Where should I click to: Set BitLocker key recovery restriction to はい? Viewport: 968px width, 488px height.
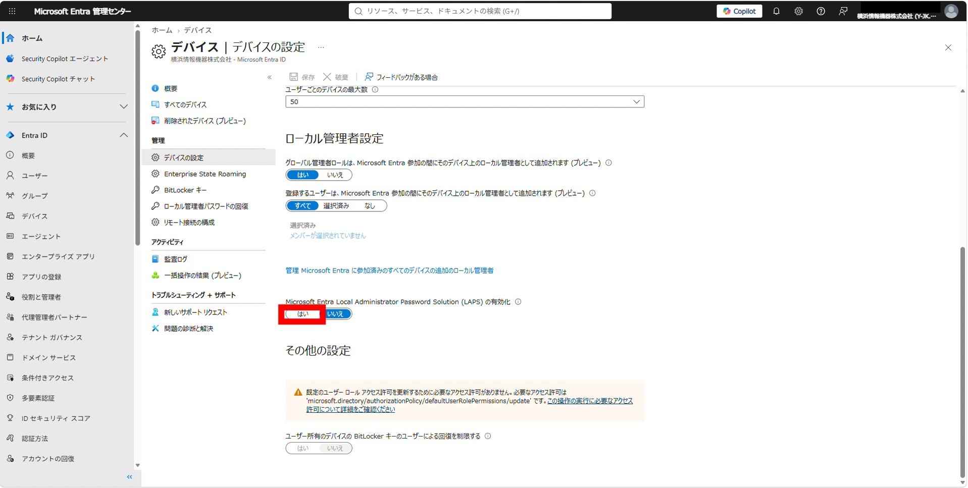point(302,448)
